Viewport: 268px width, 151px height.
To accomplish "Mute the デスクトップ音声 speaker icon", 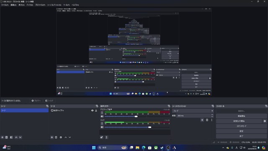I will (x=102, y=117).
